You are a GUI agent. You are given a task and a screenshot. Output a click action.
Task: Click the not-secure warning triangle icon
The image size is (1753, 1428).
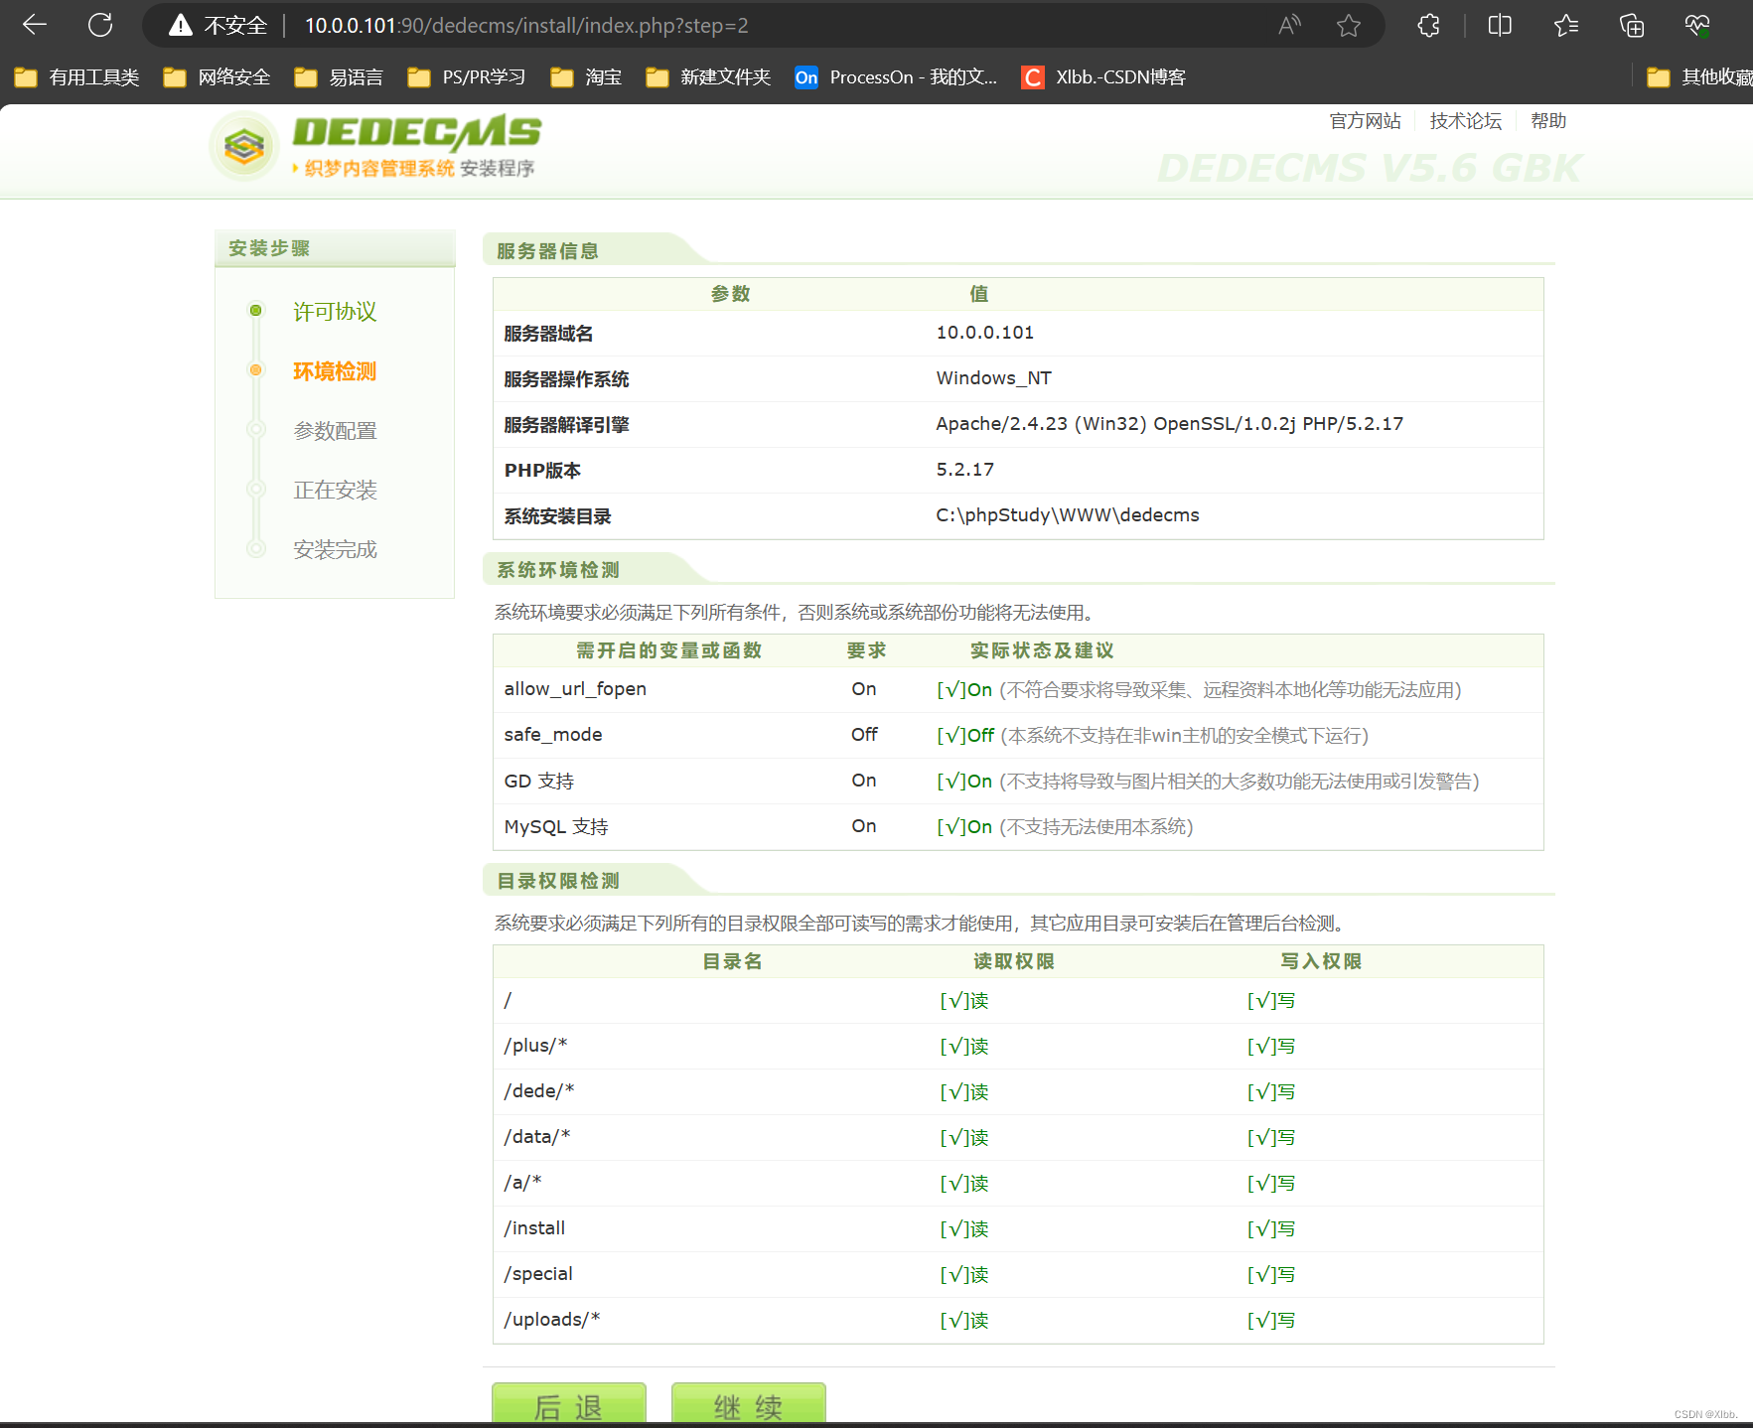tap(180, 26)
